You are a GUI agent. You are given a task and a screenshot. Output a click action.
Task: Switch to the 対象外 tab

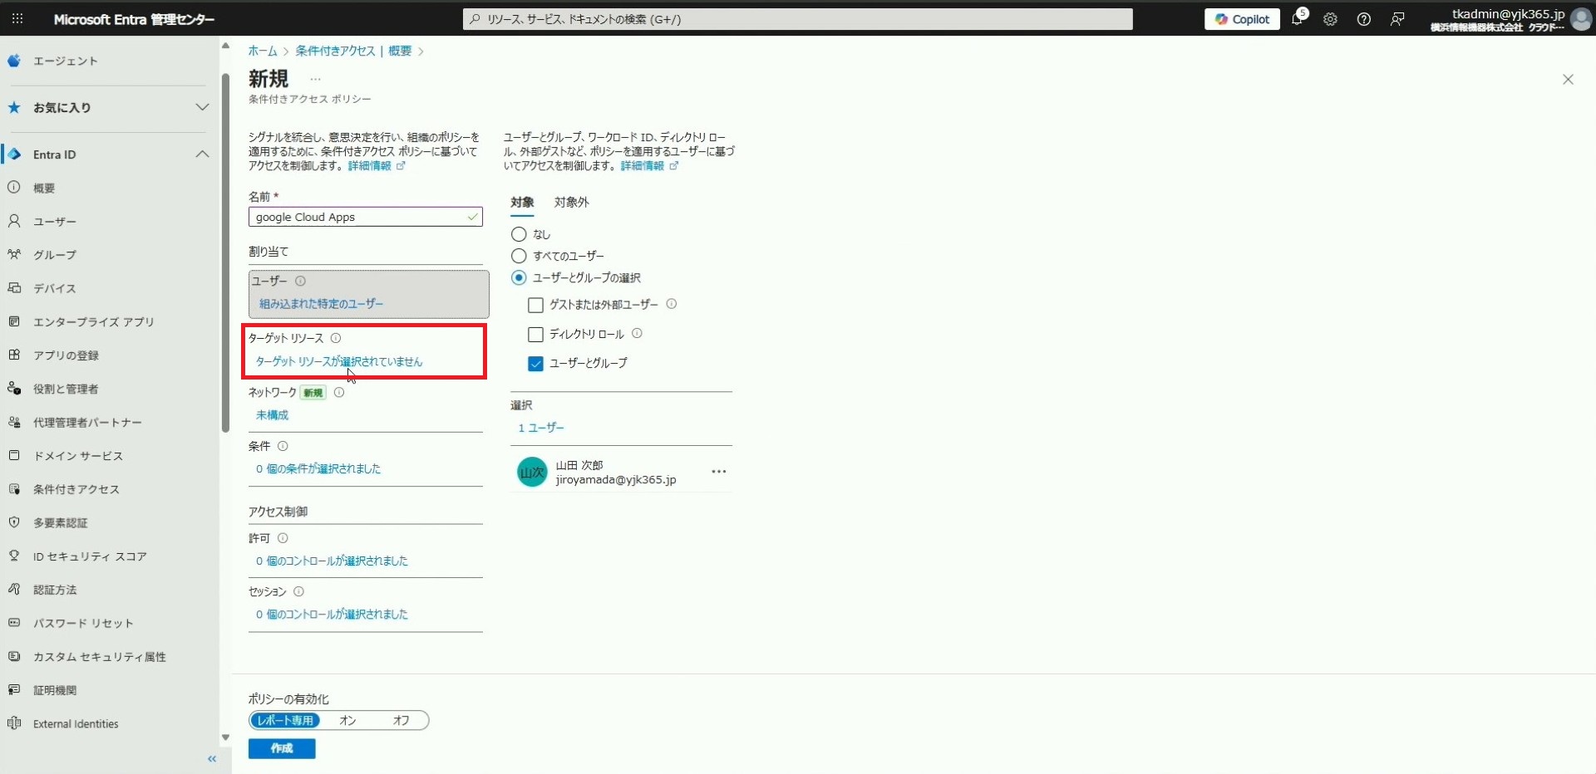571,202
